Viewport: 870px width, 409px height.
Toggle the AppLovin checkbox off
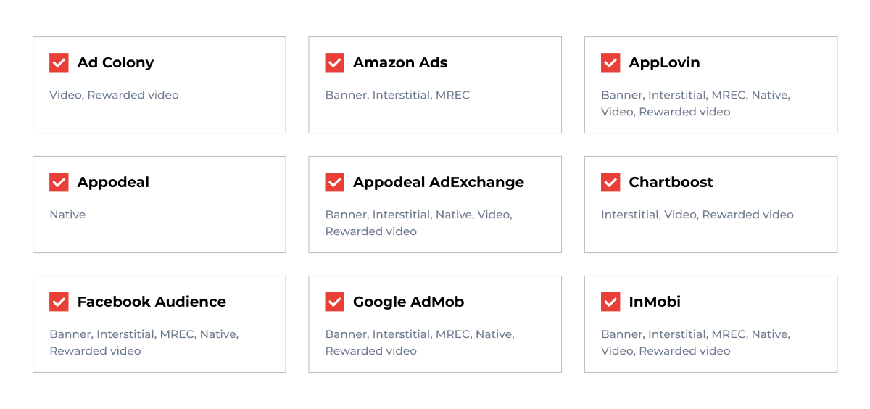point(610,62)
